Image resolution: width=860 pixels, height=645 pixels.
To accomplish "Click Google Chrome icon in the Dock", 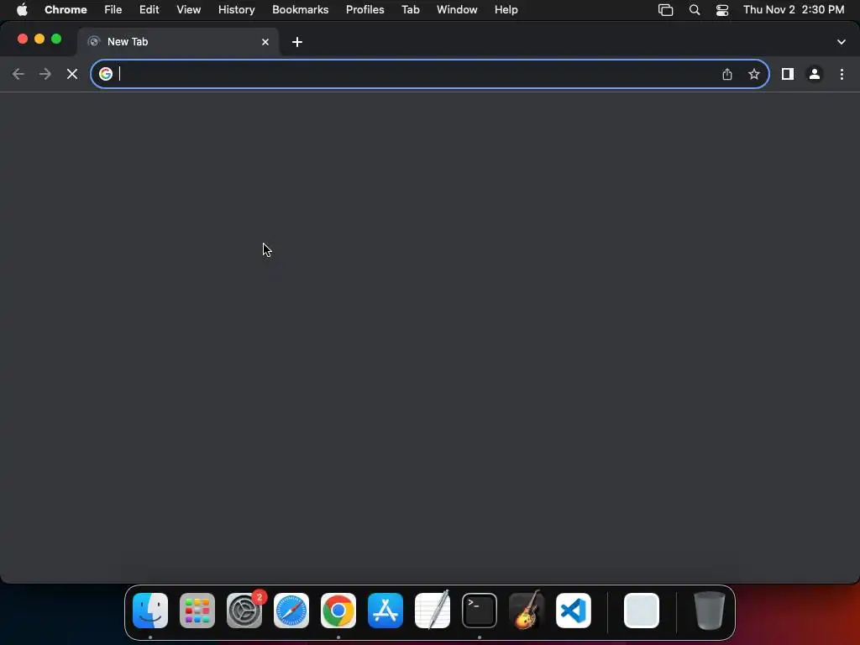I will tap(338, 611).
